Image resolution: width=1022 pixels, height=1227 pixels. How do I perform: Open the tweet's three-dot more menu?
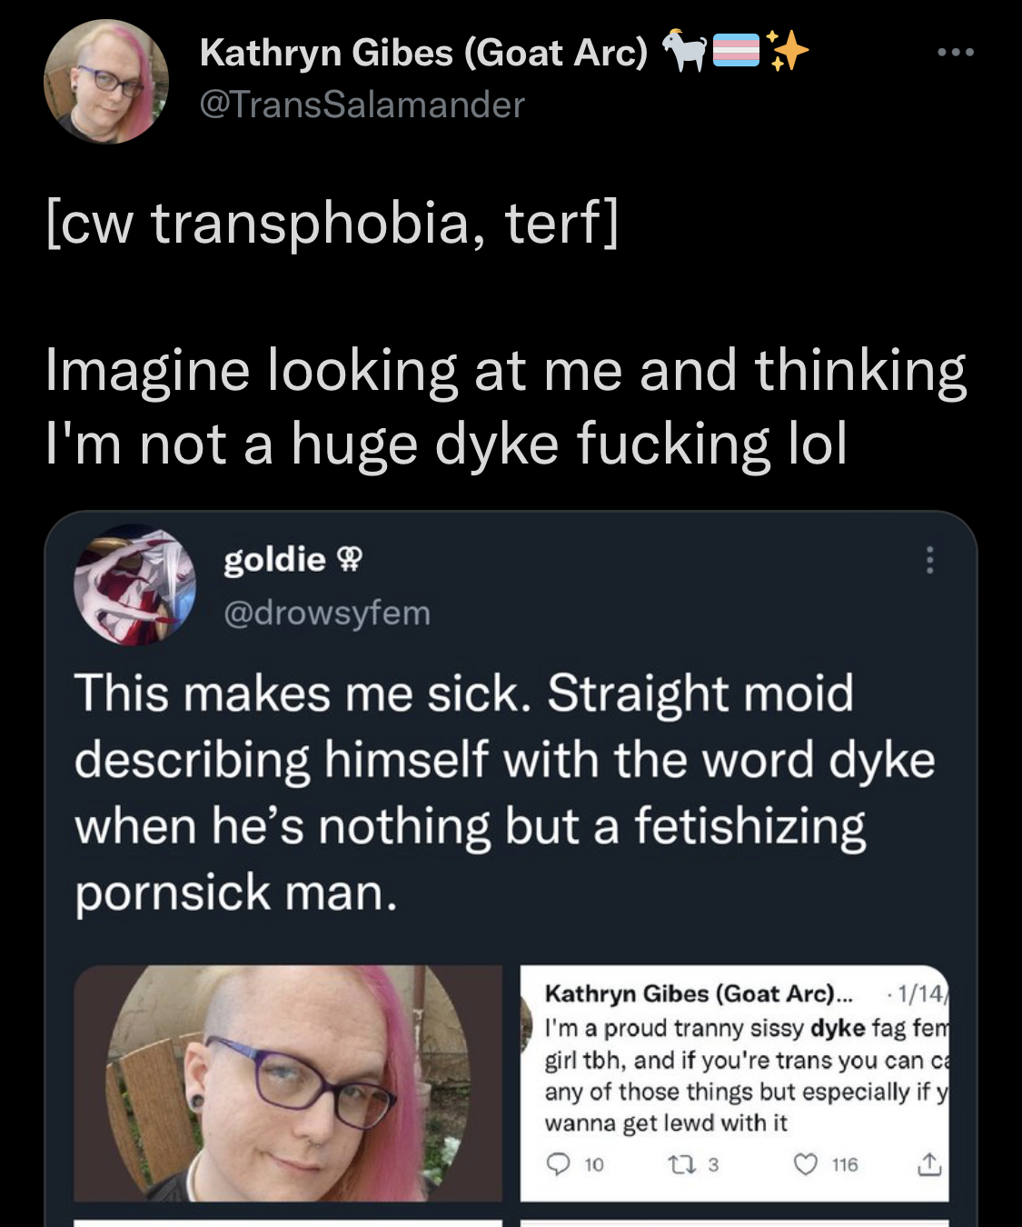[956, 53]
